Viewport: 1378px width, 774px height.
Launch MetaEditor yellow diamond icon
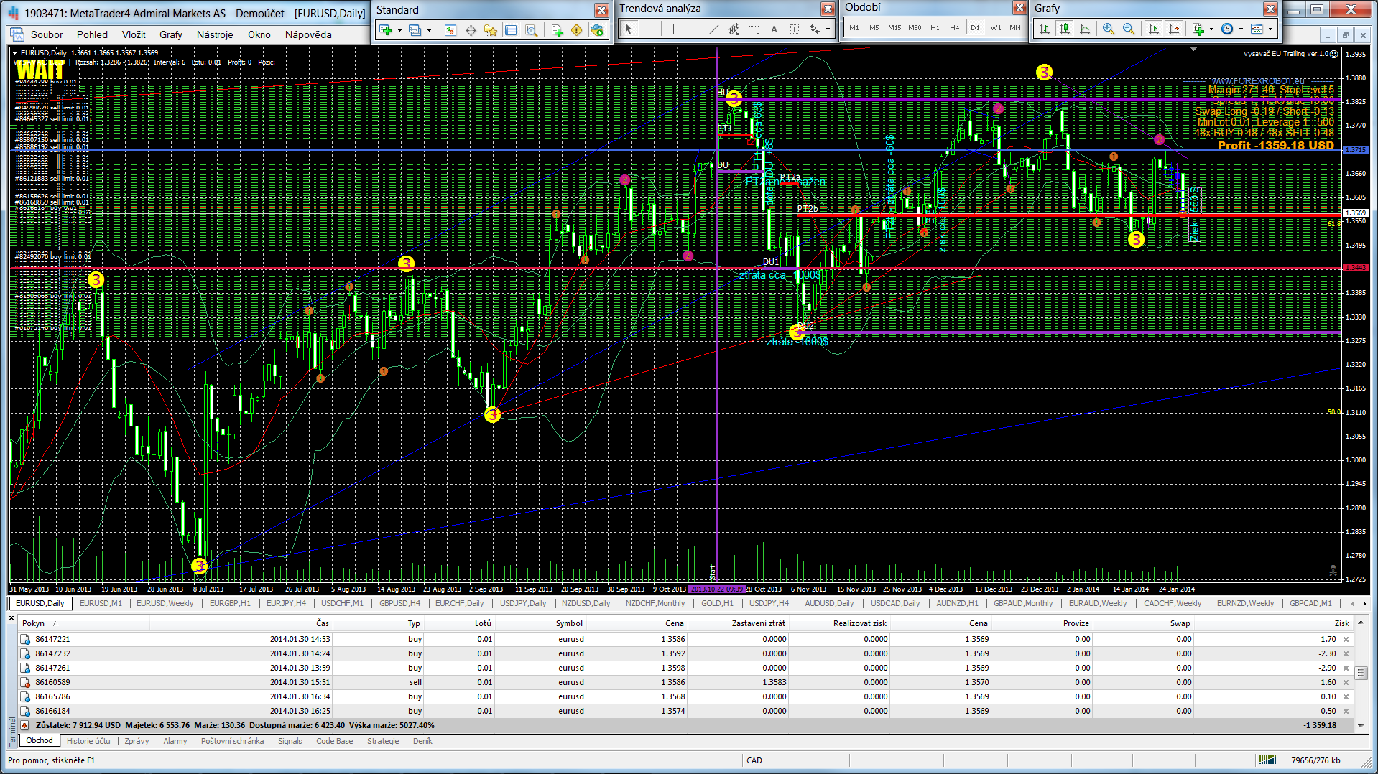tap(577, 30)
